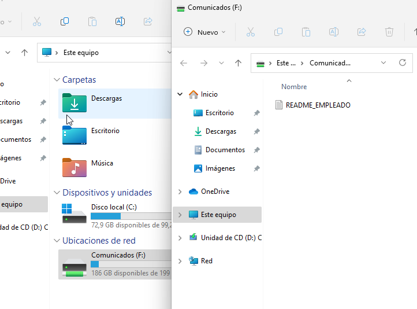The height and width of the screenshot is (309, 417).
Task: Click the Cut scissors icon in Comunicados window
Action: pos(251,32)
